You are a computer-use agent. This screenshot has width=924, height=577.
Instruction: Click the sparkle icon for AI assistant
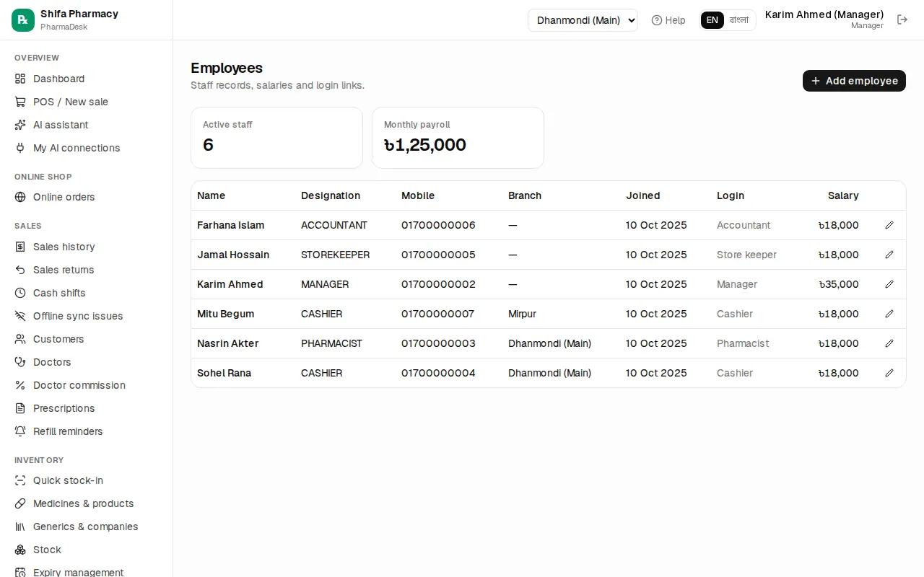[x=20, y=125]
